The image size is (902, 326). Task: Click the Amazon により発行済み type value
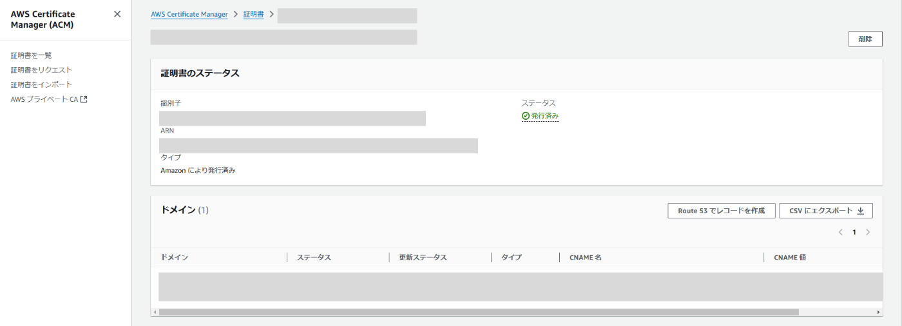coord(198,171)
